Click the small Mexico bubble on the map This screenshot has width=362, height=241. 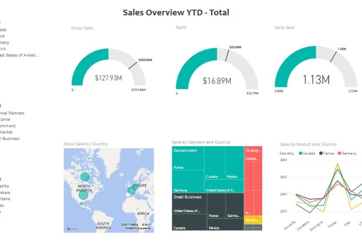coord(82,204)
